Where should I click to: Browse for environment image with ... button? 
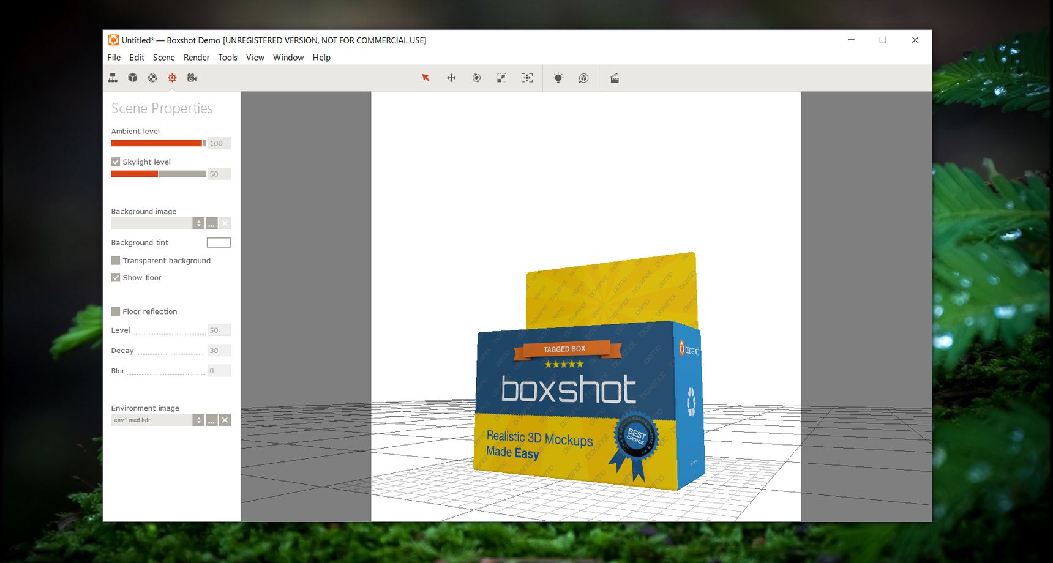[211, 420]
